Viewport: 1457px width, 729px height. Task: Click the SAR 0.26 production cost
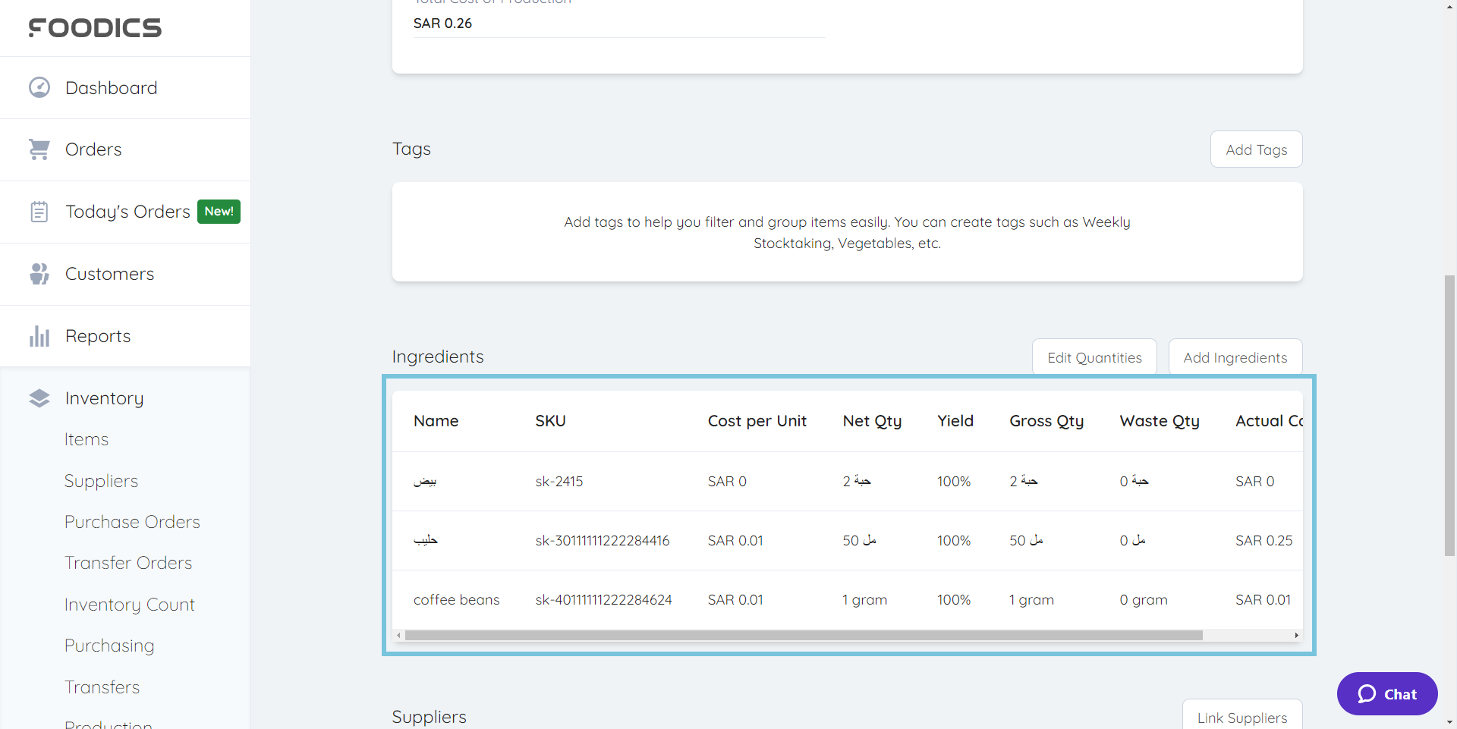pos(442,24)
